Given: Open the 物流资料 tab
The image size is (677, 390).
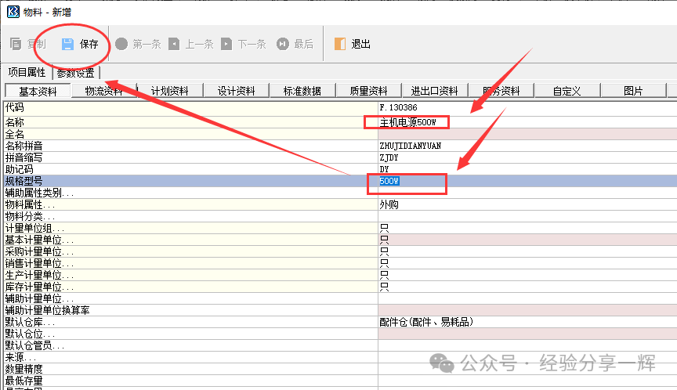Looking at the screenshot, I should tap(103, 91).
